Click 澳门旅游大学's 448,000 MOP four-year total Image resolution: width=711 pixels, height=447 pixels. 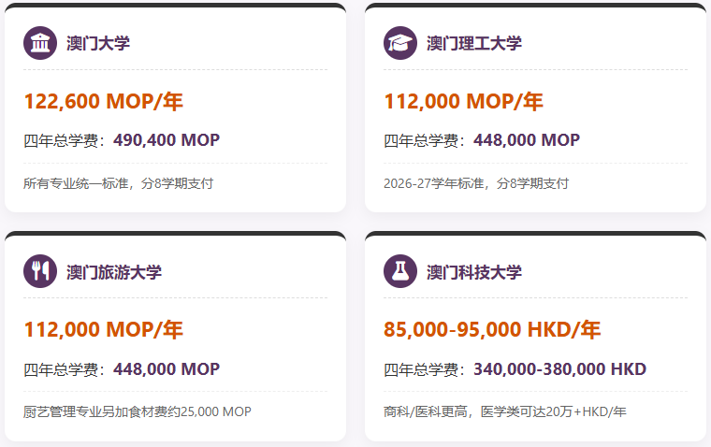167,368
